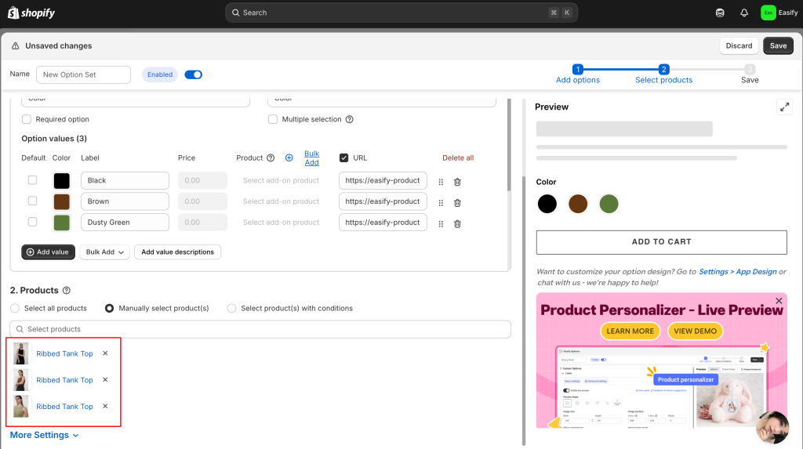The height and width of the screenshot is (449, 803).
Task: Close the Product Personalizer banner
Action: (x=779, y=301)
